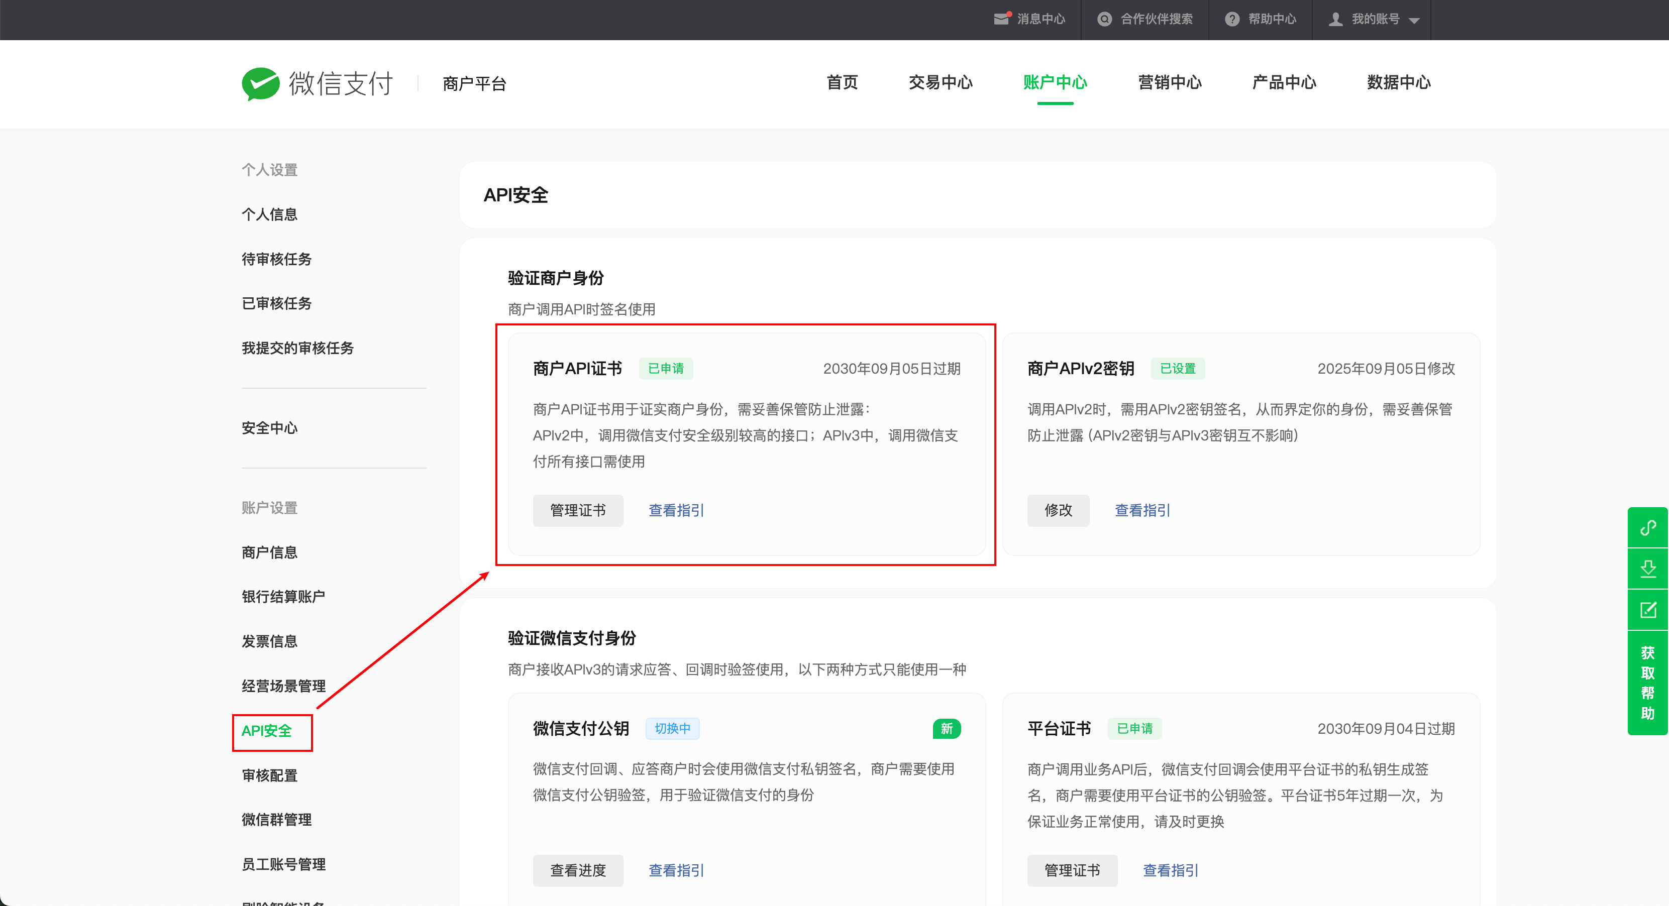Click the 帮助中心 question mark icon
The height and width of the screenshot is (906, 1669).
pyautogui.click(x=1232, y=20)
